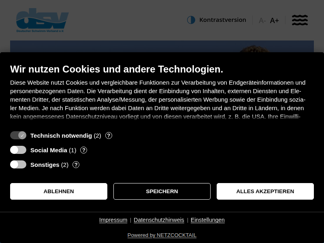The width and height of the screenshot is (324, 243).
Task: Click ALLES AKZEPTIEREN button
Action: [x=265, y=191]
